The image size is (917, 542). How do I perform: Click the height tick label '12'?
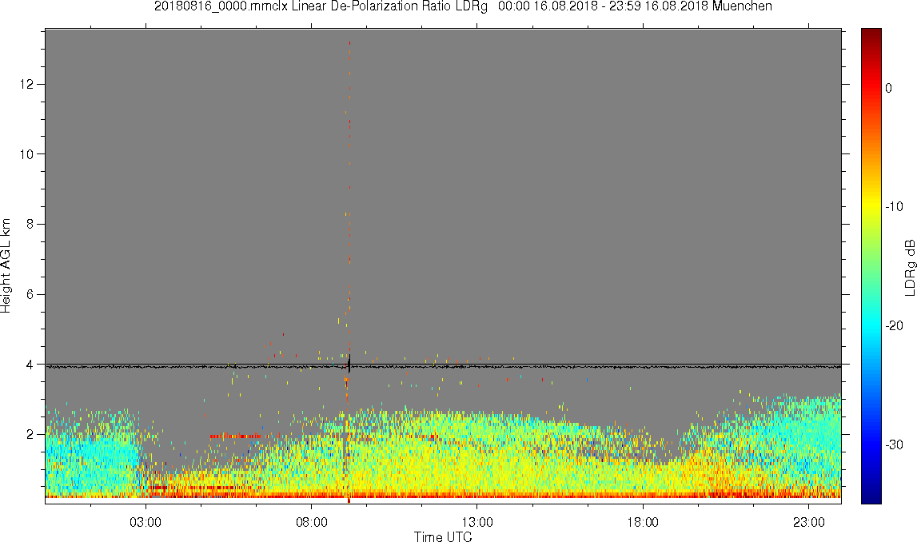pos(27,84)
